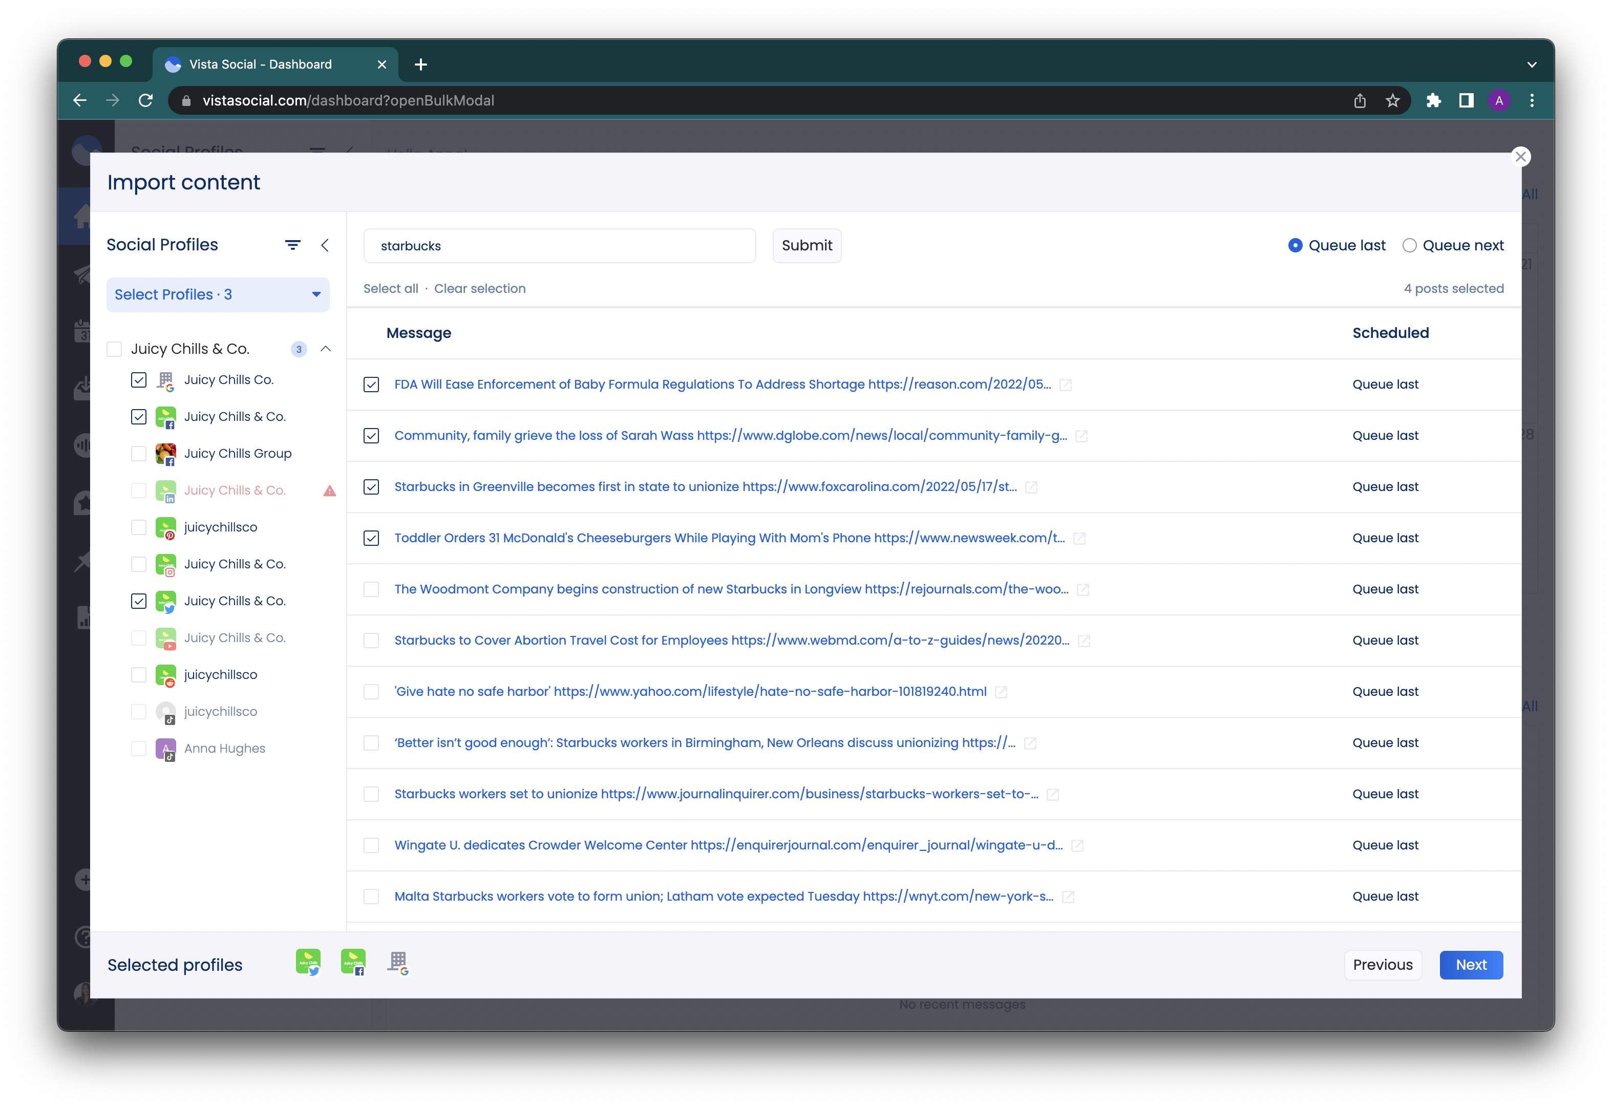Close the Import content modal

click(1520, 157)
